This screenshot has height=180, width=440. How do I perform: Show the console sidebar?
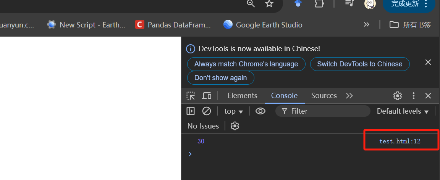point(191,111)
